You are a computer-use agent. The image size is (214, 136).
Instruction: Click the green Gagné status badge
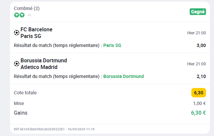pos(198,12)
